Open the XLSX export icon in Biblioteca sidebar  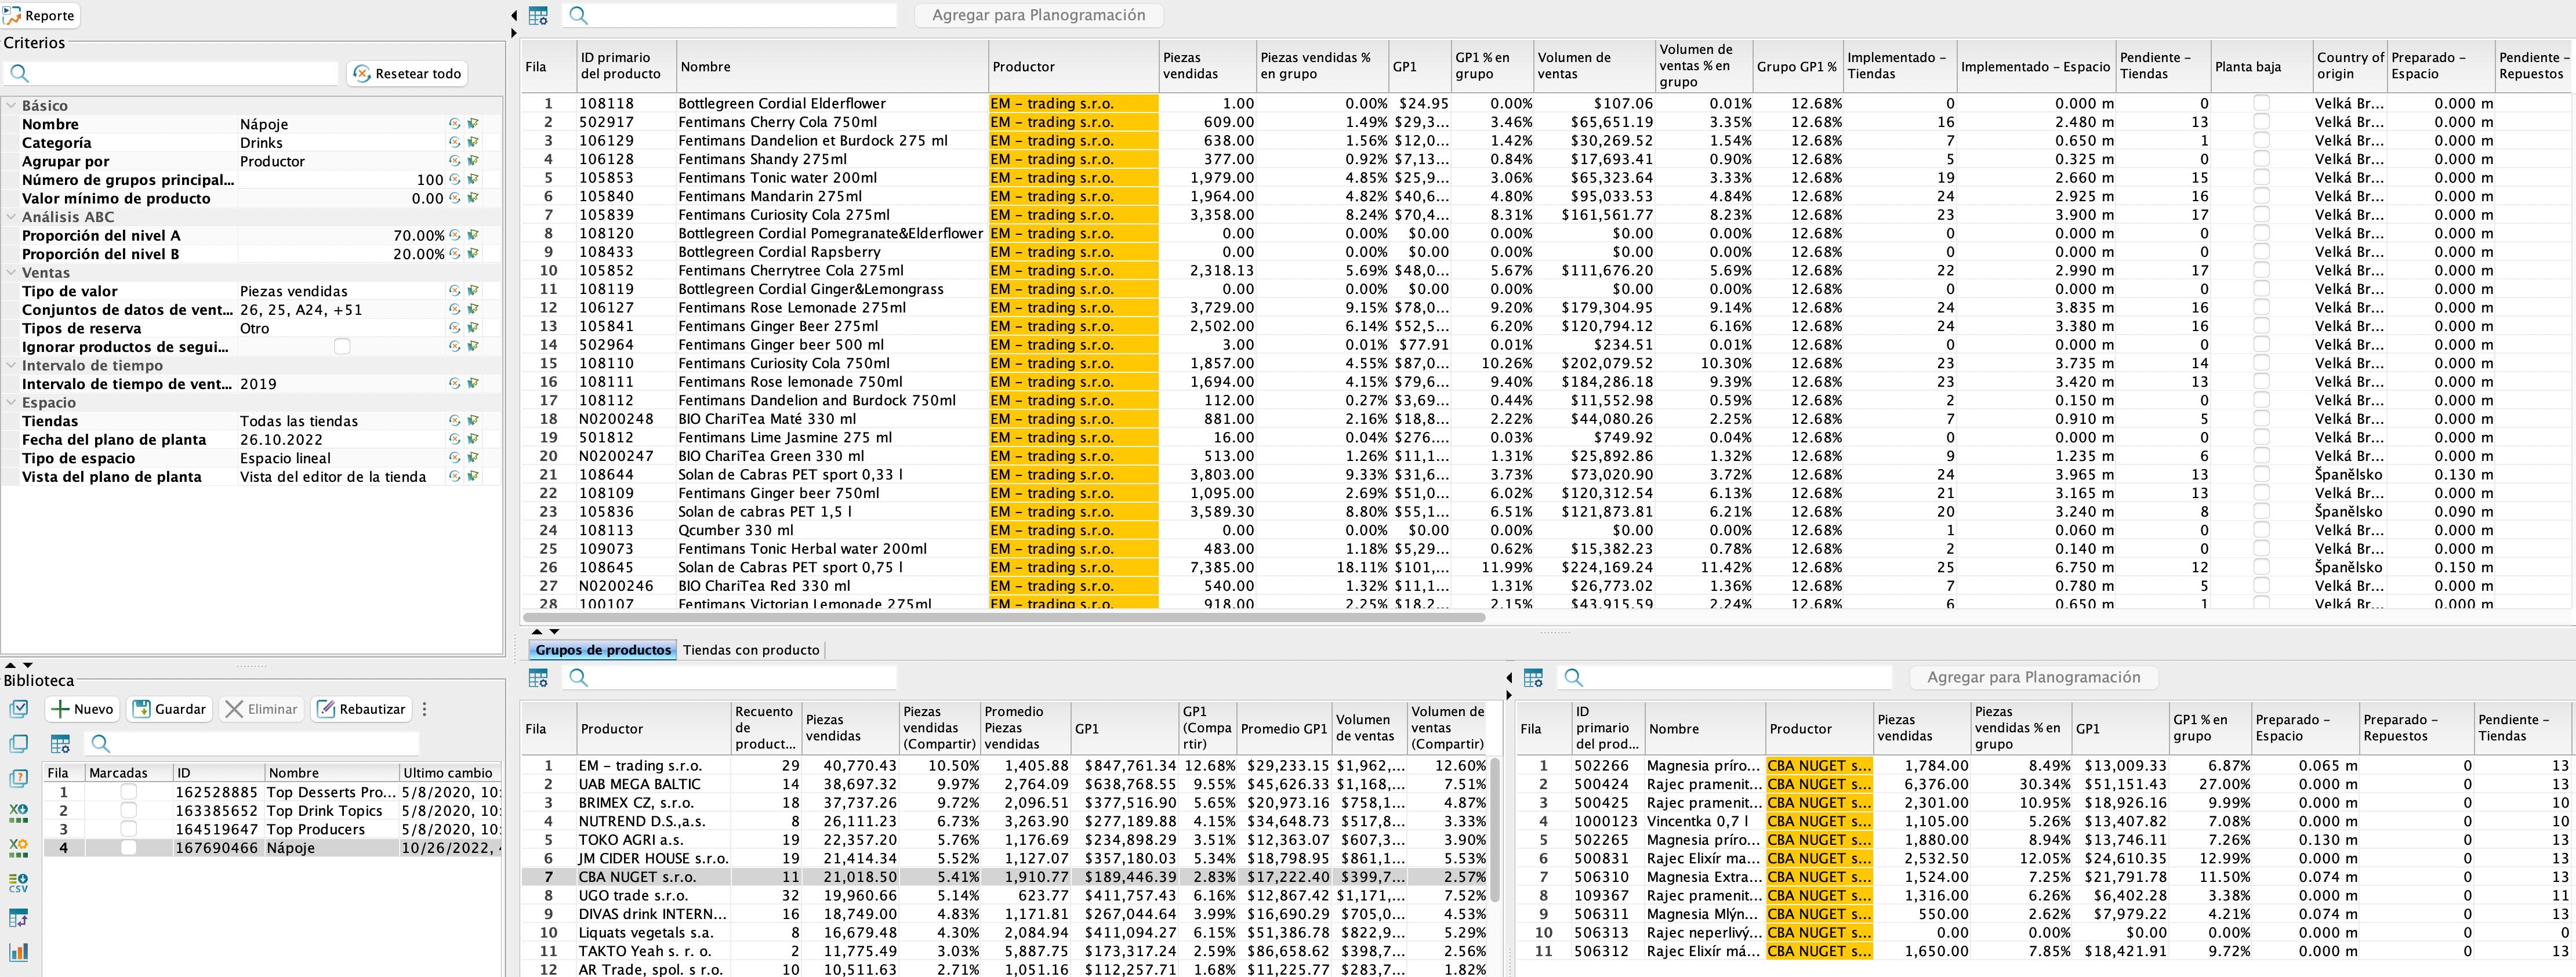pos(18,812)
